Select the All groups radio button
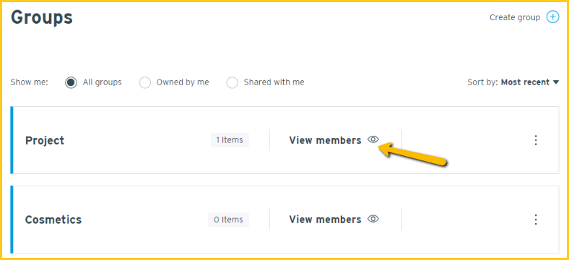This screenshot has height=260, width=569. 71,83
